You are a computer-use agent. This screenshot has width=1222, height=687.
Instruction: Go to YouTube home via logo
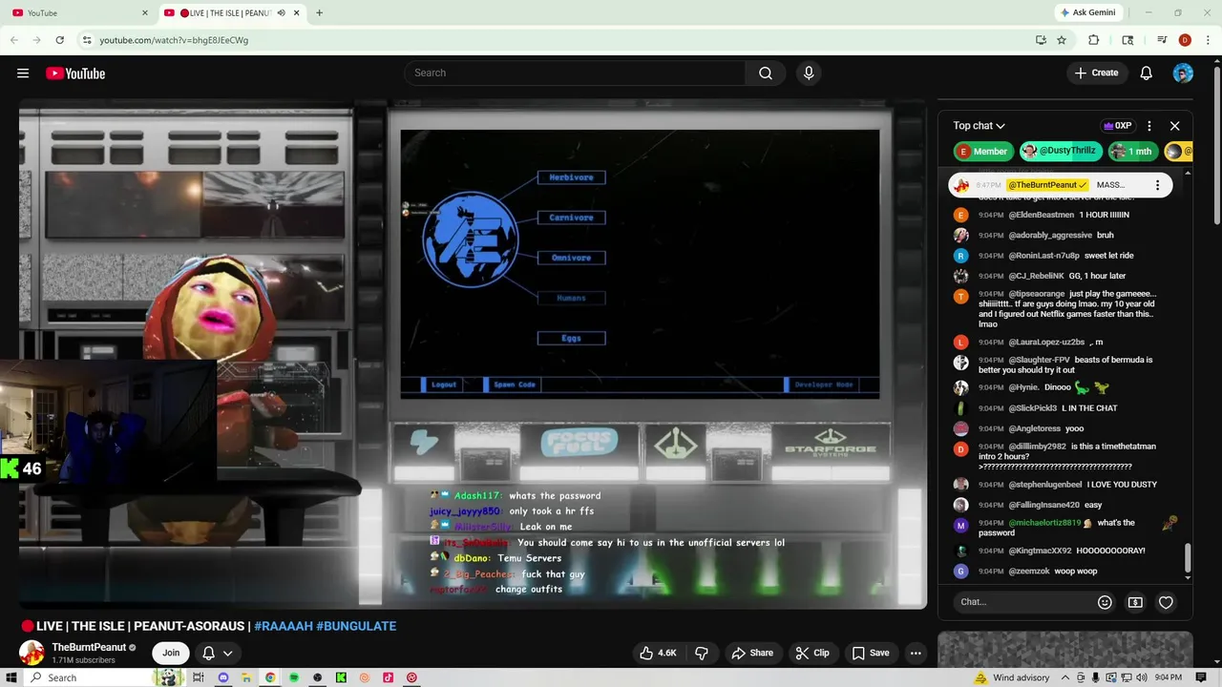click(x=75, y=73)
